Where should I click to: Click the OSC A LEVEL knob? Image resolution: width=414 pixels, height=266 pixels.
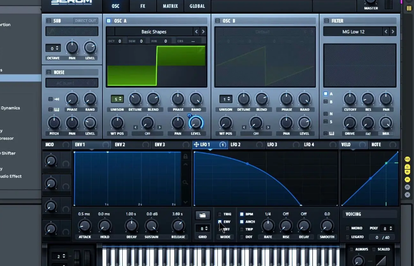[196, 123]
